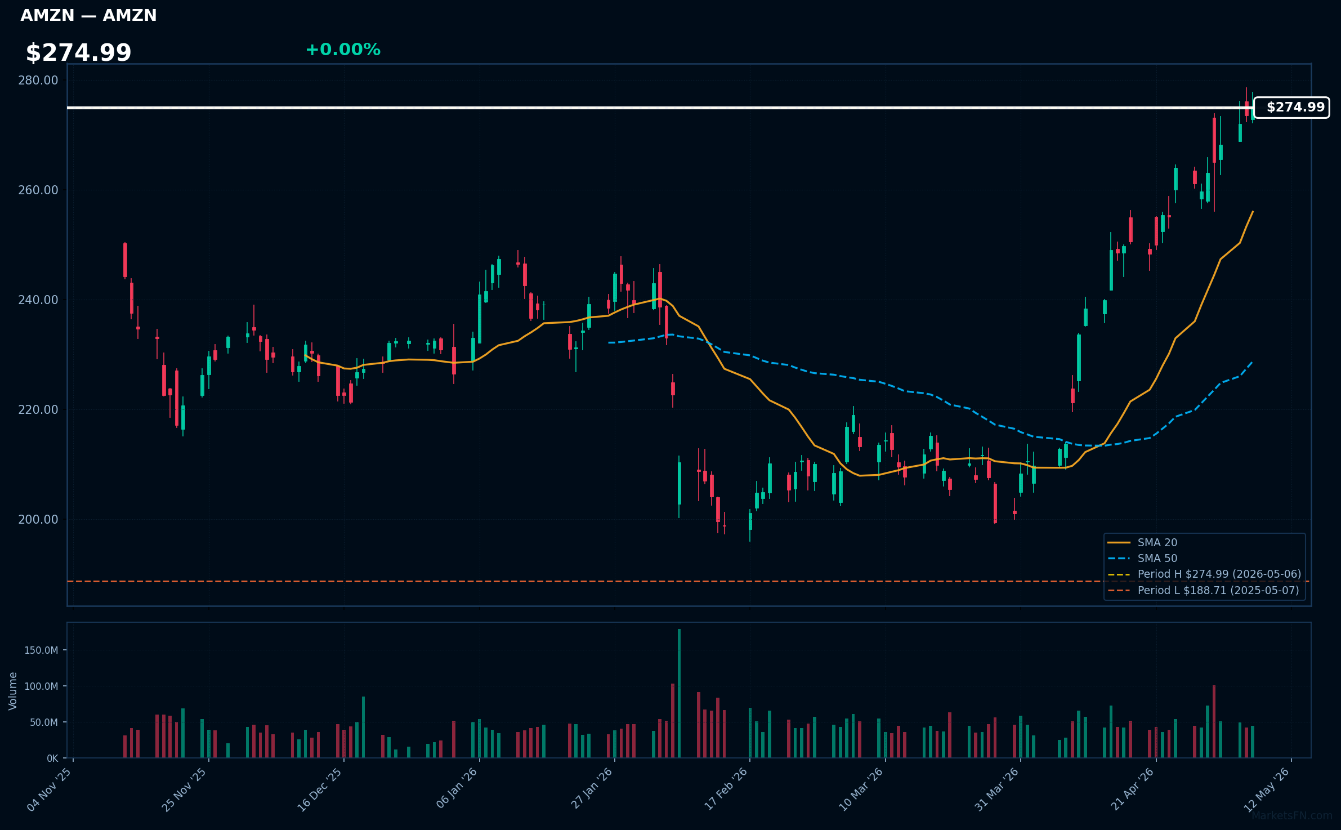Click the 260.00 price axis label

pos(38,190)
